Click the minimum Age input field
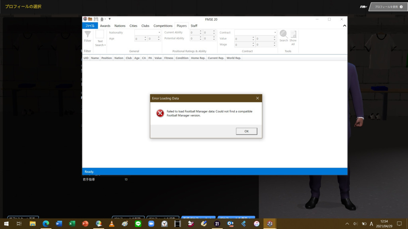Viewport: 408px width, 229px height. pyautogui.click(x=139, y=39)
